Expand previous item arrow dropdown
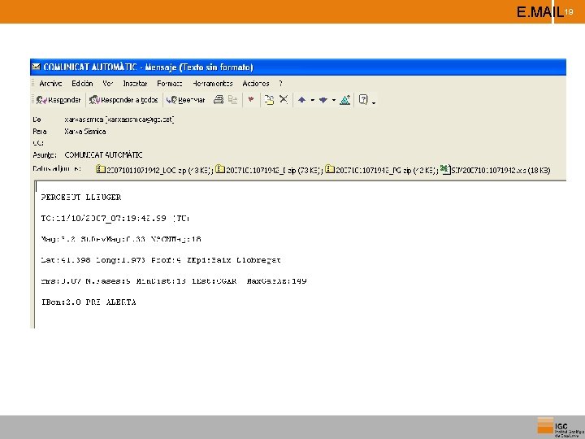The image size is (585, 439). click(x=313, y=100)
